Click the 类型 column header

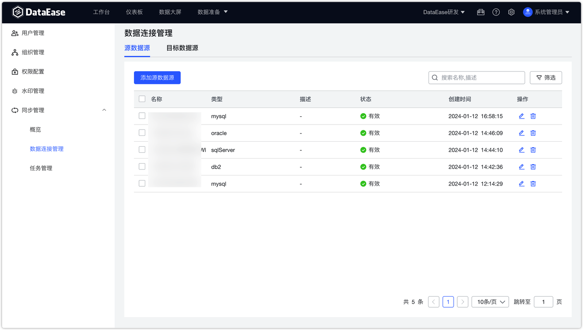(217, 99)
